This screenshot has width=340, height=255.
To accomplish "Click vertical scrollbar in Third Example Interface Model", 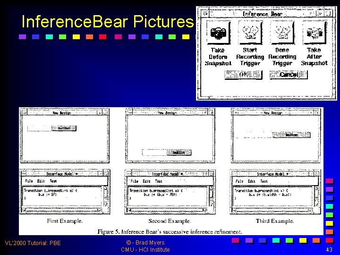I will (316, 196).
